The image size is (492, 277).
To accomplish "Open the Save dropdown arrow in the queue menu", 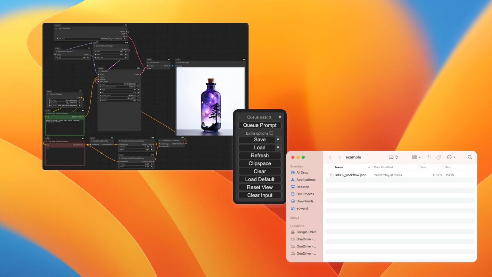I will [x=277, y=139].
